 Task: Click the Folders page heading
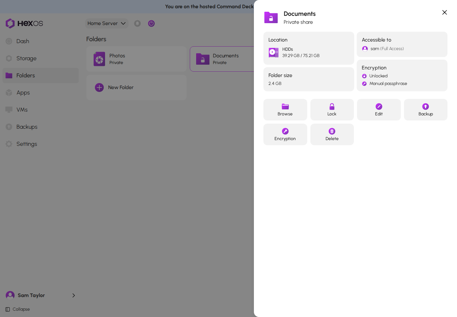tap(96, 39)
